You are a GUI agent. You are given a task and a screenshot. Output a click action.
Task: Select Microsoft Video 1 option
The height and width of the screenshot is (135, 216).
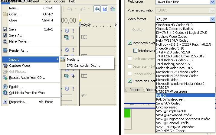pos(185,80)
